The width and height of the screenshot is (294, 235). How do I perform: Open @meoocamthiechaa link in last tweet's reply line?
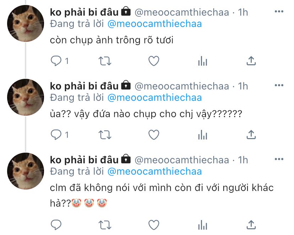click(154, 172)
